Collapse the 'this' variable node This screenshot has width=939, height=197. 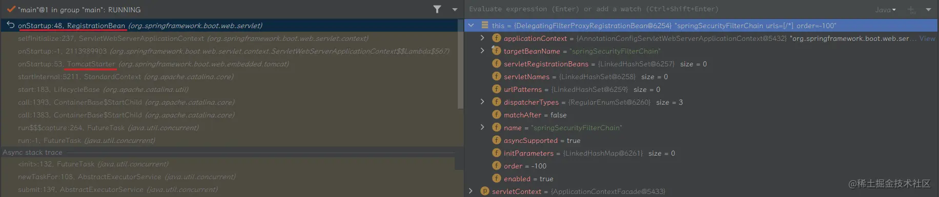[471, 25]
